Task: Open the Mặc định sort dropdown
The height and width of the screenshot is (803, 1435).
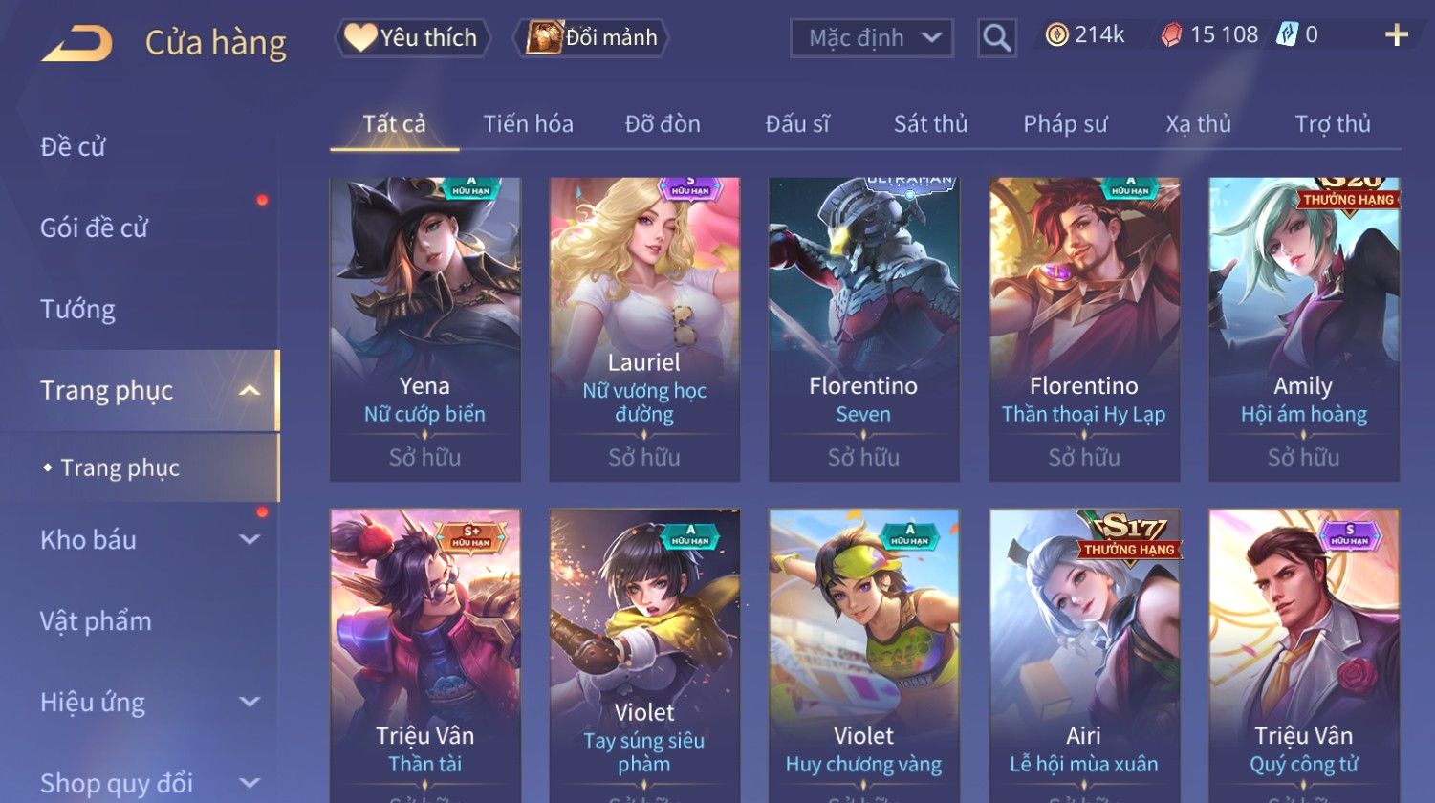Action: click(872, 38)
